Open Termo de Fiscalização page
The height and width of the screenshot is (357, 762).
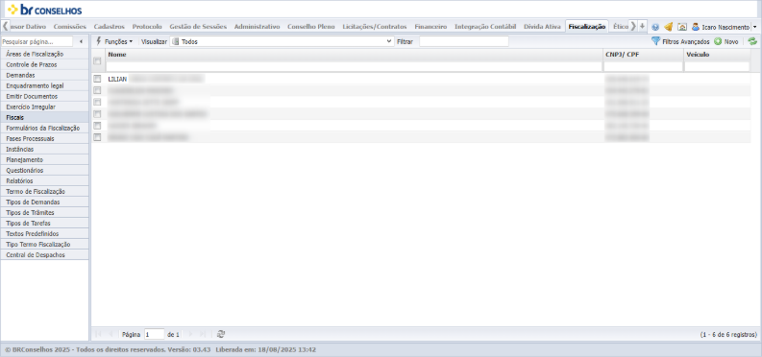click(45, 192)
